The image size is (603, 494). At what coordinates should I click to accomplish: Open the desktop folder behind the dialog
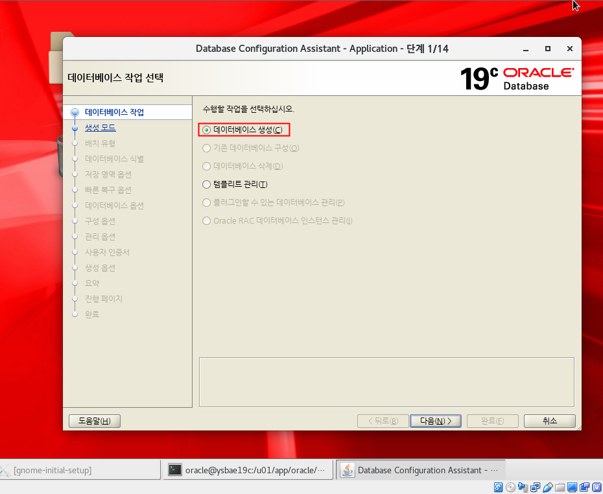point(56,58)
